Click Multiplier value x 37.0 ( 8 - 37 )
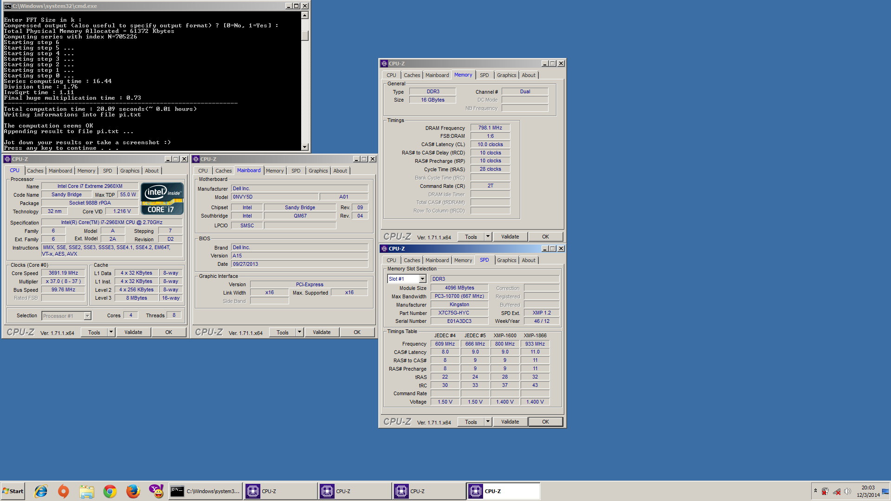The height and width of the screenshot is (501, 891). click(x=63, y=281)
